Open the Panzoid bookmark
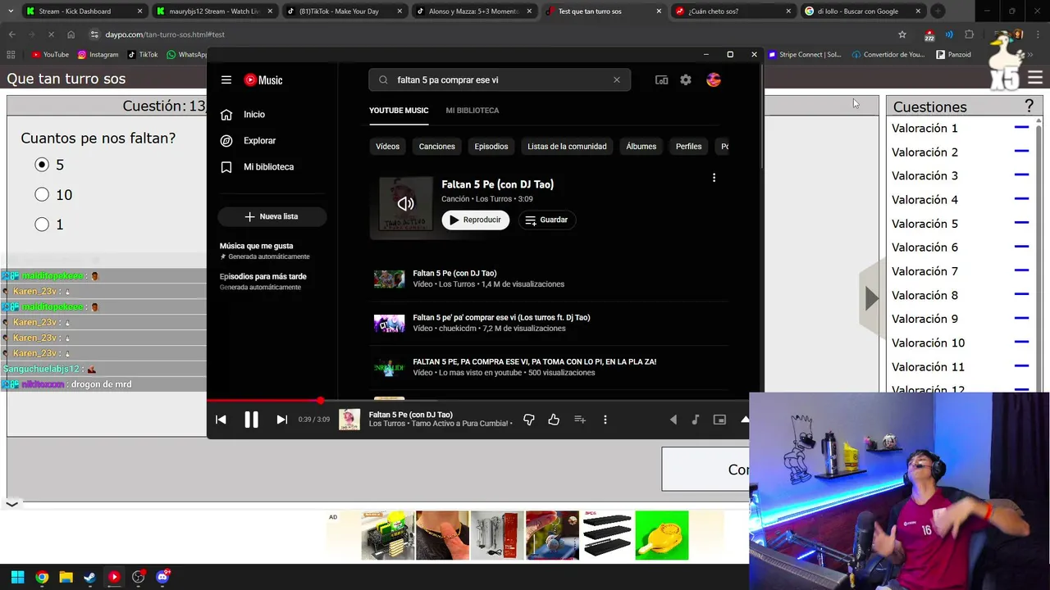 [x=953, y=55]
